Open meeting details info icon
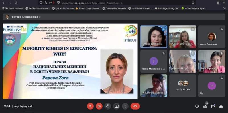 [197, 106]
